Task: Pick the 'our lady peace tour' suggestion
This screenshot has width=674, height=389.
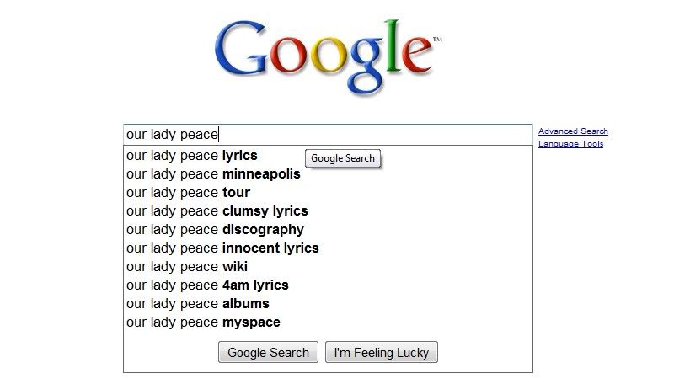Action: (x=328, y=192)
